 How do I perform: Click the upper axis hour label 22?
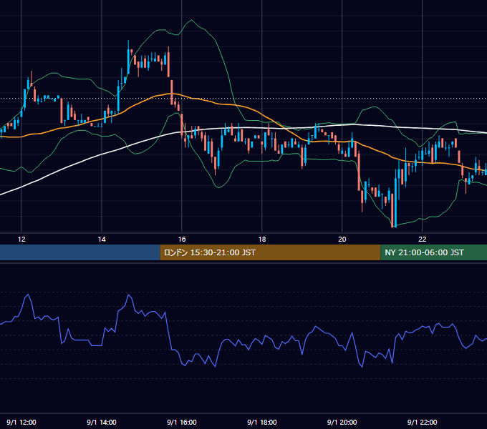click(x=422, y=240)
